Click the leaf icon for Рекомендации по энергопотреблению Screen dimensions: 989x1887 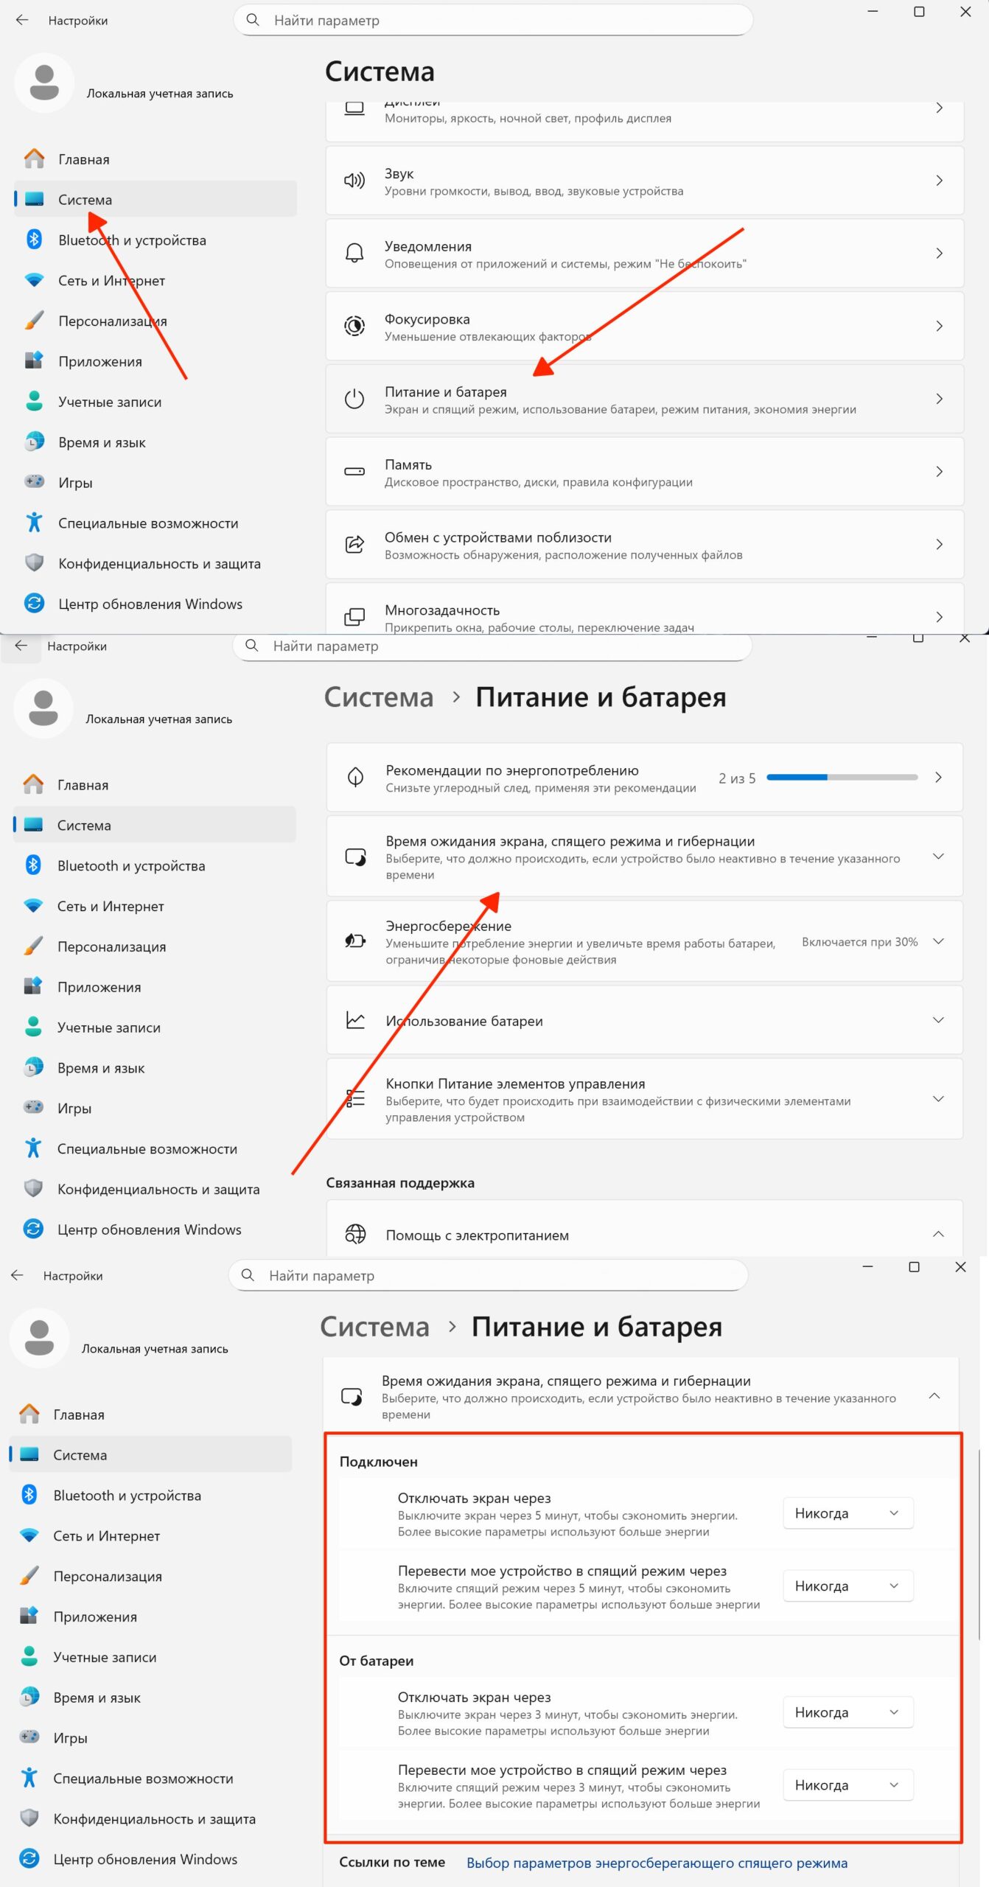(356, 777)
